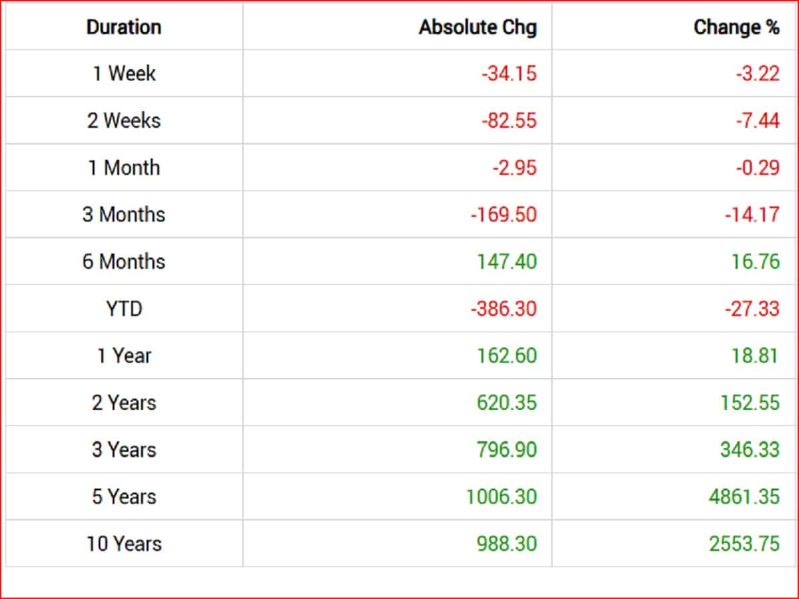Viewport: 799px width, 599px height.
Task: Select the 10 Years duration cell
Action: (x=124, y=544)
